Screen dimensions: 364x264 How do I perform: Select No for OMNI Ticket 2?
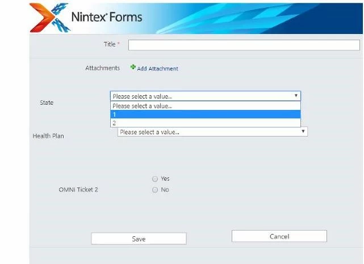coord(155,190)
